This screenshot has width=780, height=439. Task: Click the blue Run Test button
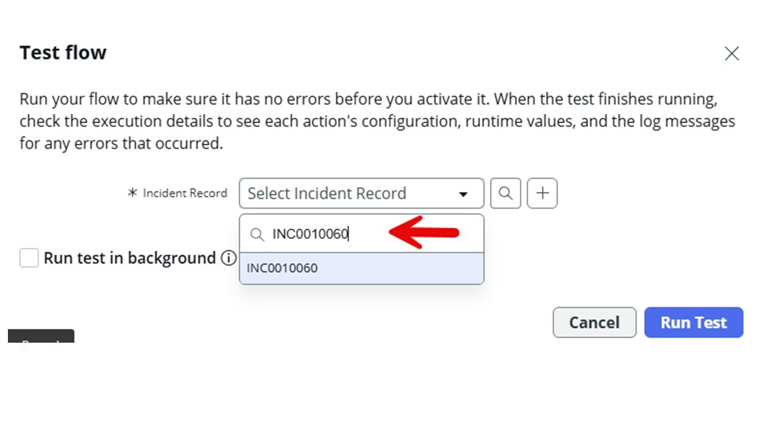693,323
